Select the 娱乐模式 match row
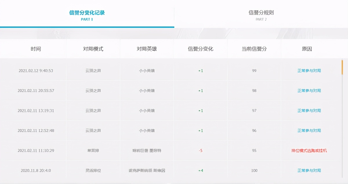 [93, 151]
